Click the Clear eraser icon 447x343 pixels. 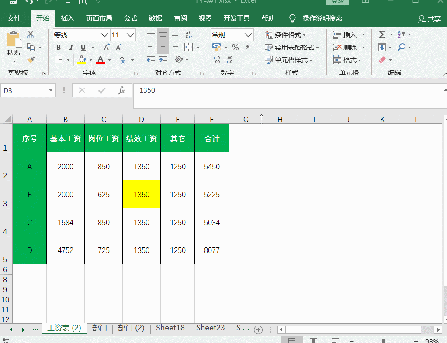pos(382,60)
